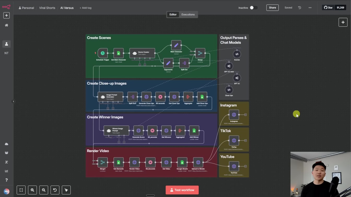Open the NT project in sidebar
This screenshot has height=197, width=351.
coord(7,53)
